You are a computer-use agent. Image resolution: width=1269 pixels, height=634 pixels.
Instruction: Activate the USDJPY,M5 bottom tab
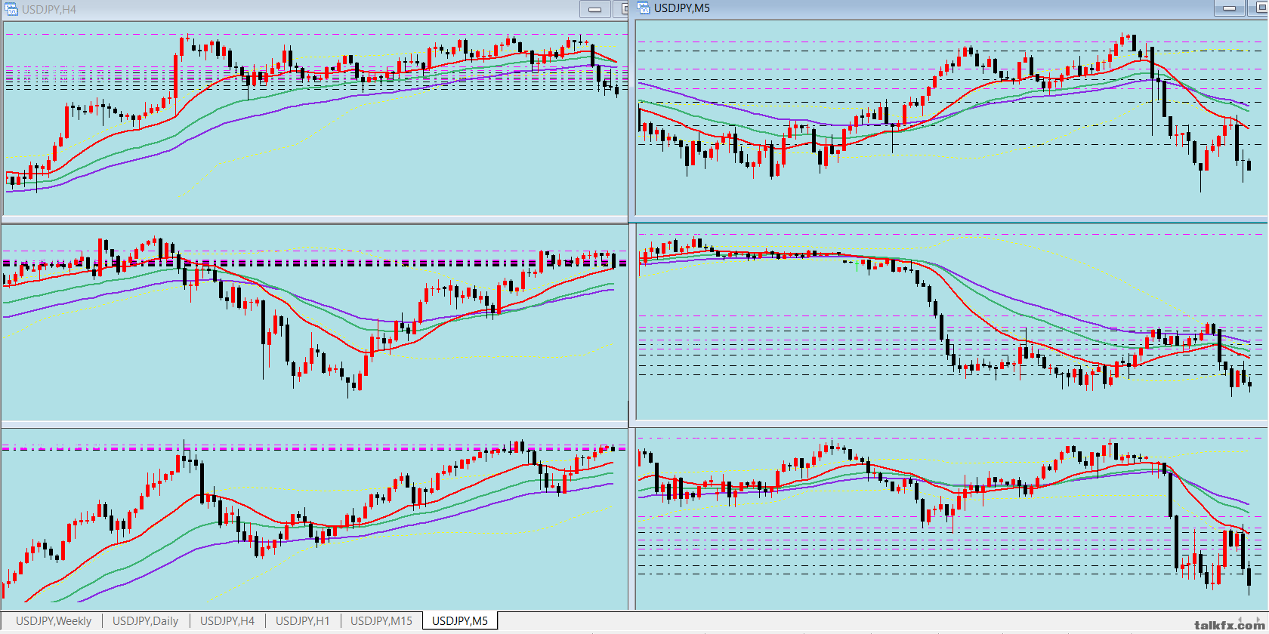(x=460, y=621)
